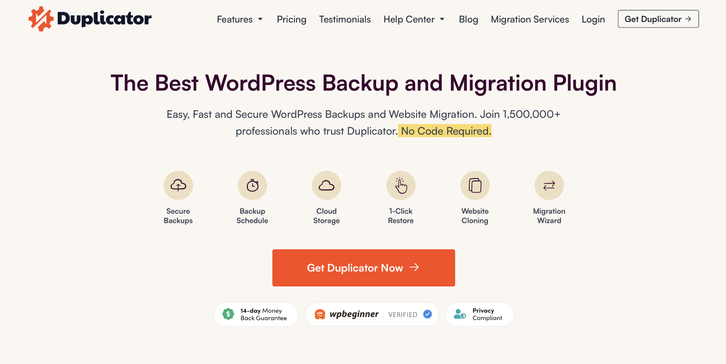Click the blue verified checkmark badge

coord(428,314)
